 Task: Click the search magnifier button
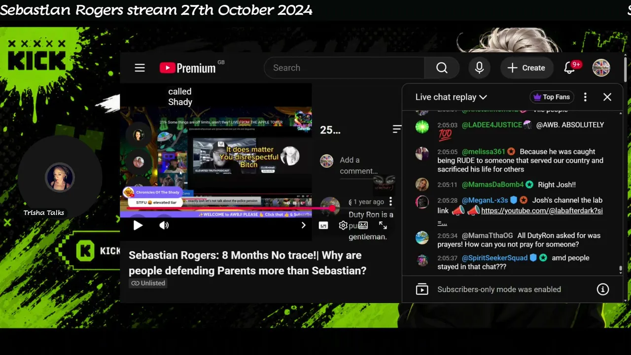(442, 68)
